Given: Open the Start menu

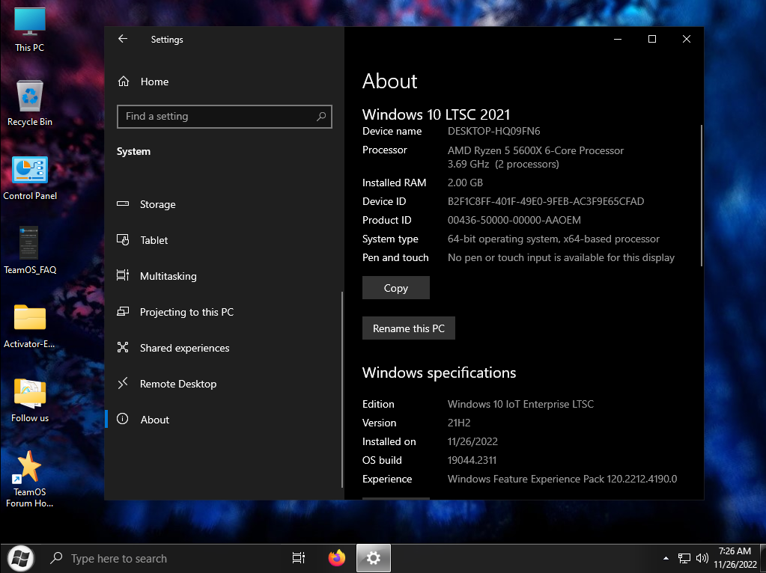Looking at the screenshot, I should [x=20, y=558].
